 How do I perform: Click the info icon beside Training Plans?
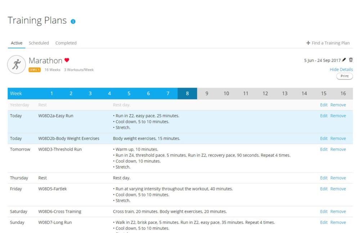[x=73, y=22]
